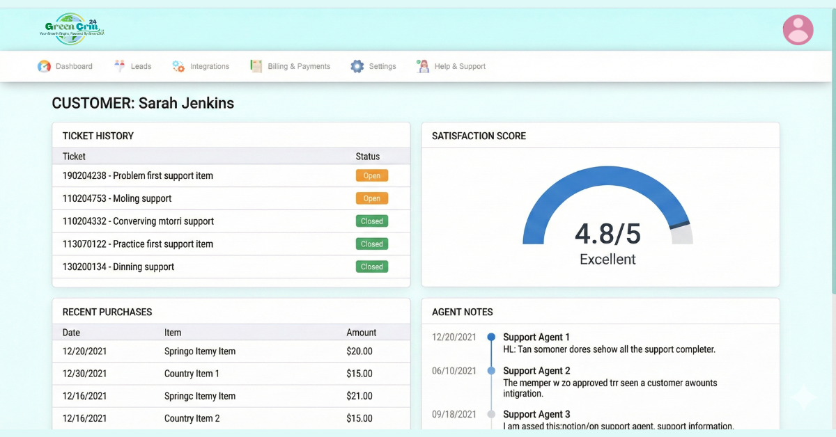Click the Help & Support headset icon
Image resolution: width=836 pixels, height=437 pixels.
click(422, 65)
